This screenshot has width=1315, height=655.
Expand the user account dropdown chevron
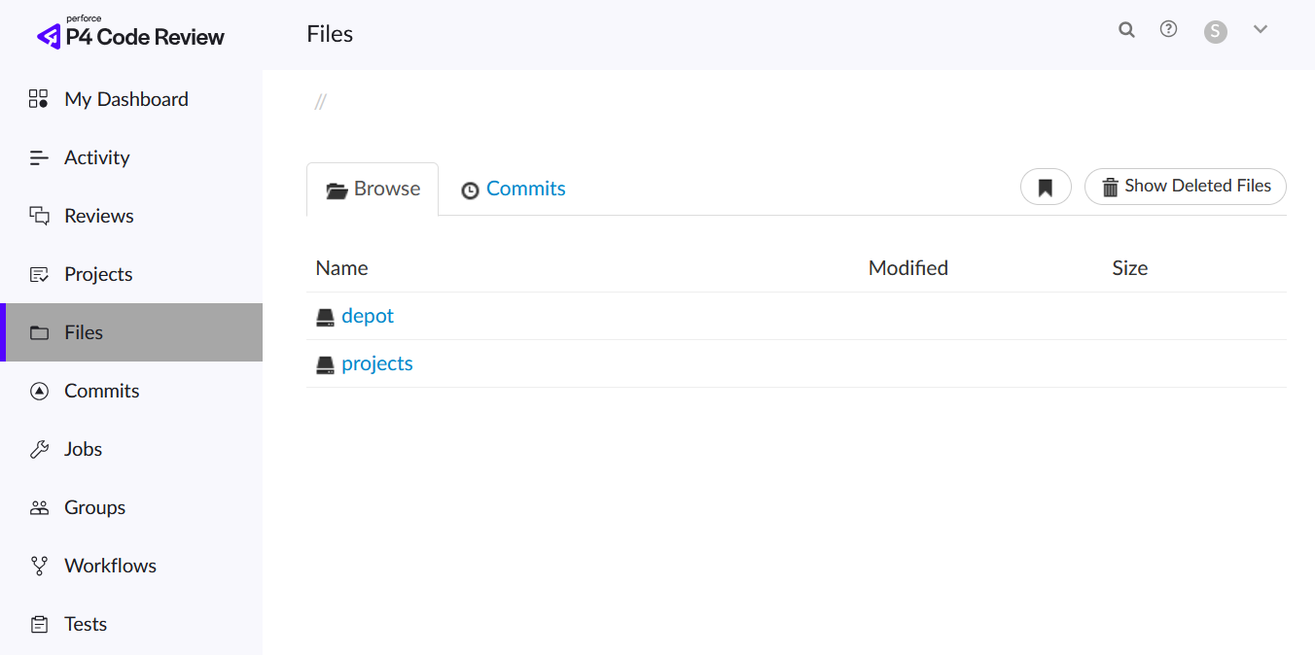1261,30
